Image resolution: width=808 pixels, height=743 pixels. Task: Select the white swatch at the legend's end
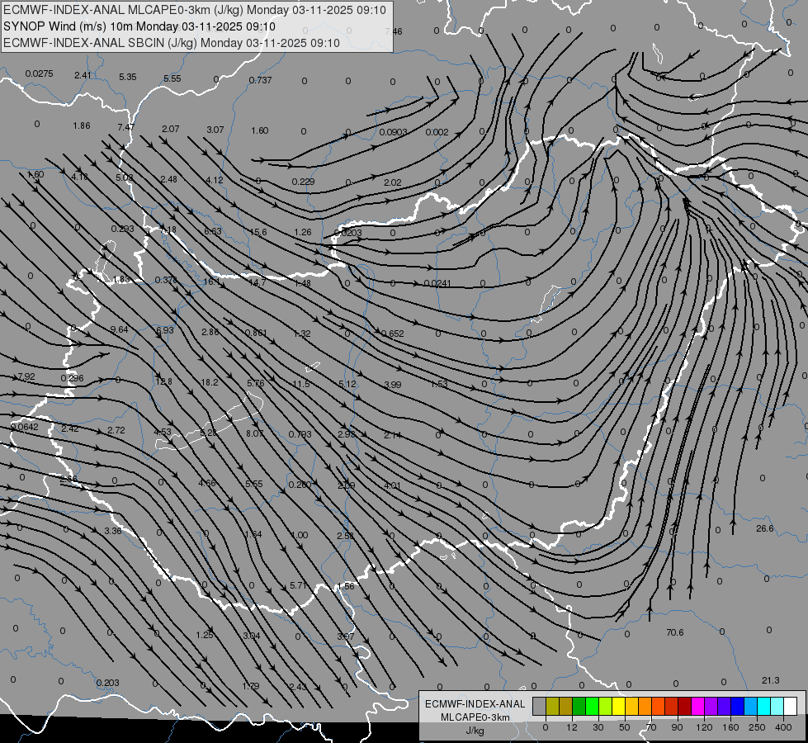(x=791, y=706)
